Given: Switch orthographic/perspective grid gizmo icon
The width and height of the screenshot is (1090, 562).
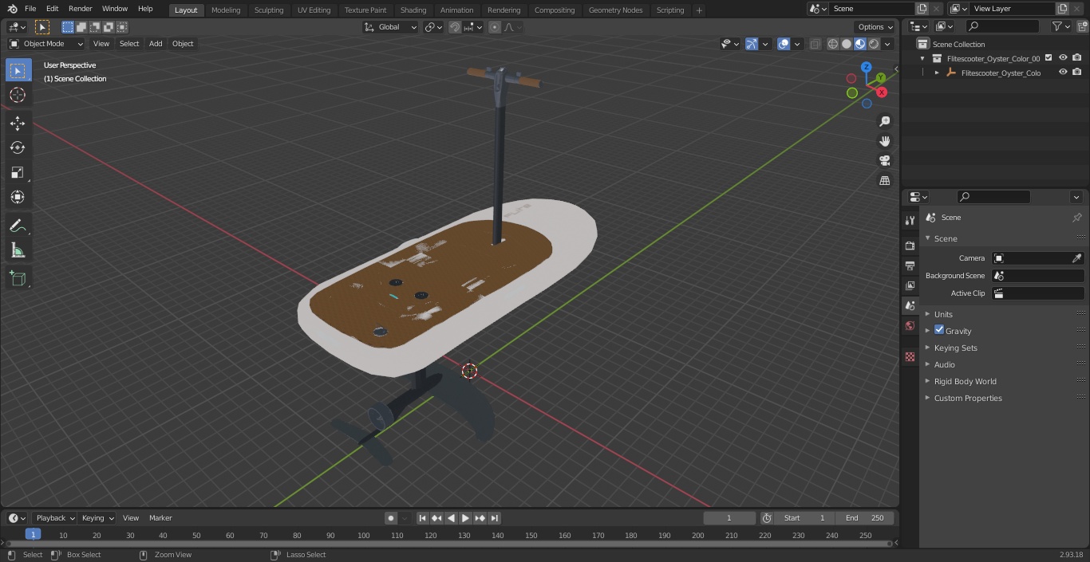Looking at the screenshot, I should click(x=884, y=180).
